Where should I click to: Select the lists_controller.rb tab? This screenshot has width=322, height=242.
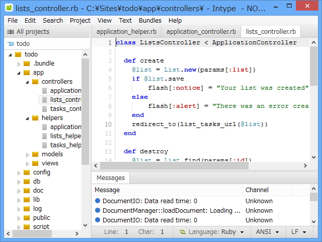pyautogui.click(x=271, y=32)
